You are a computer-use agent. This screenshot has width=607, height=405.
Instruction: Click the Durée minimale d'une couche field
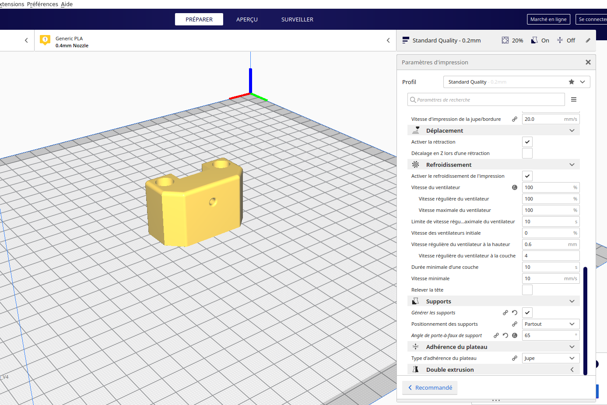(551, 267)
